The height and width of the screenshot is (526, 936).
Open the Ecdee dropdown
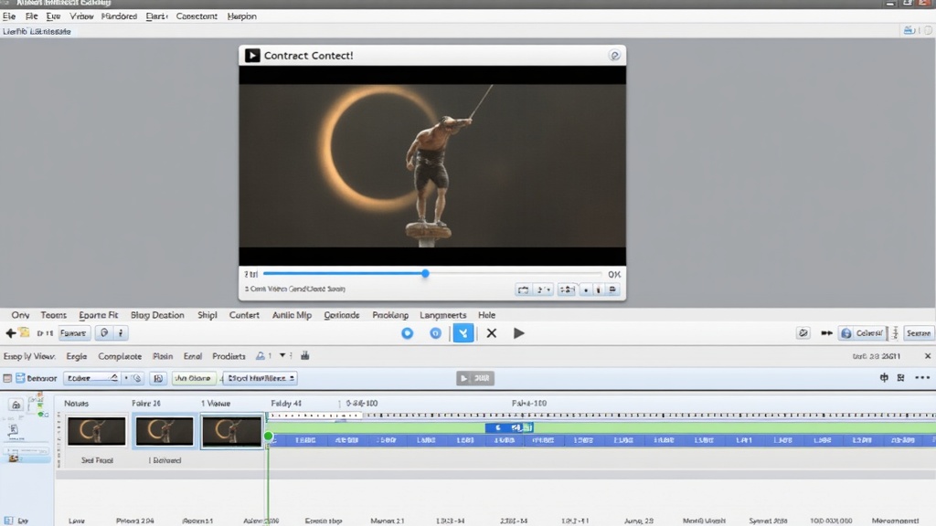(92, 378)
